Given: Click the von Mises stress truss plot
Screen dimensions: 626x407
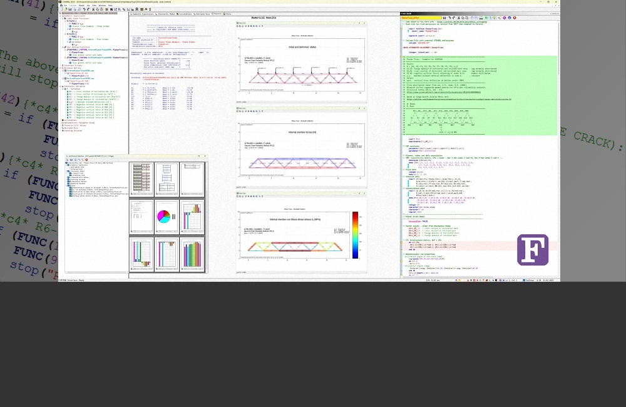Looking at the screenshot, I should click(x=295, y=235).
